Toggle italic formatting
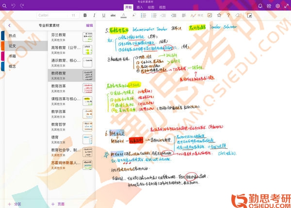Image resolution: width=291 pixels, height=208 pixels. 94,16
